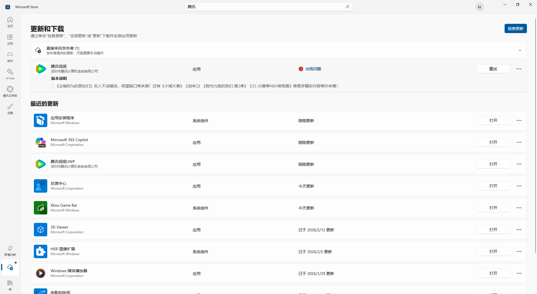Screen dimensions: 537x294
Task: Open 新增功能 (What's new) in sidebar
Action: 10,250
